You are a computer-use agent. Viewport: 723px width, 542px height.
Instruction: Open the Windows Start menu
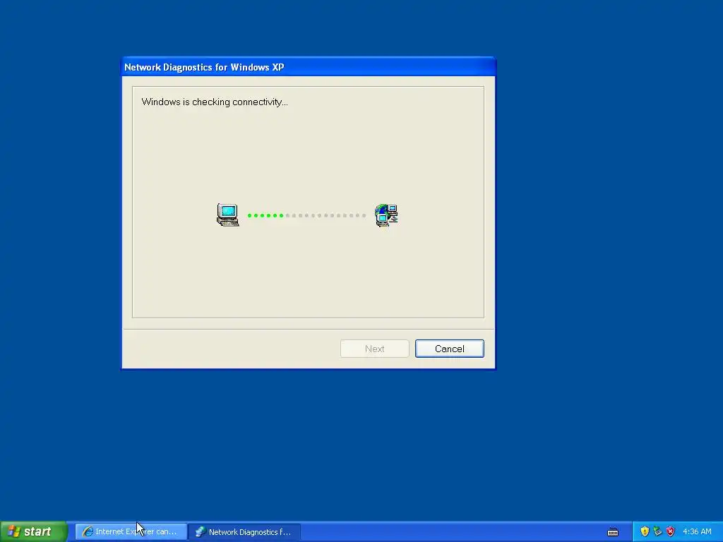click(x=34, y=531)
